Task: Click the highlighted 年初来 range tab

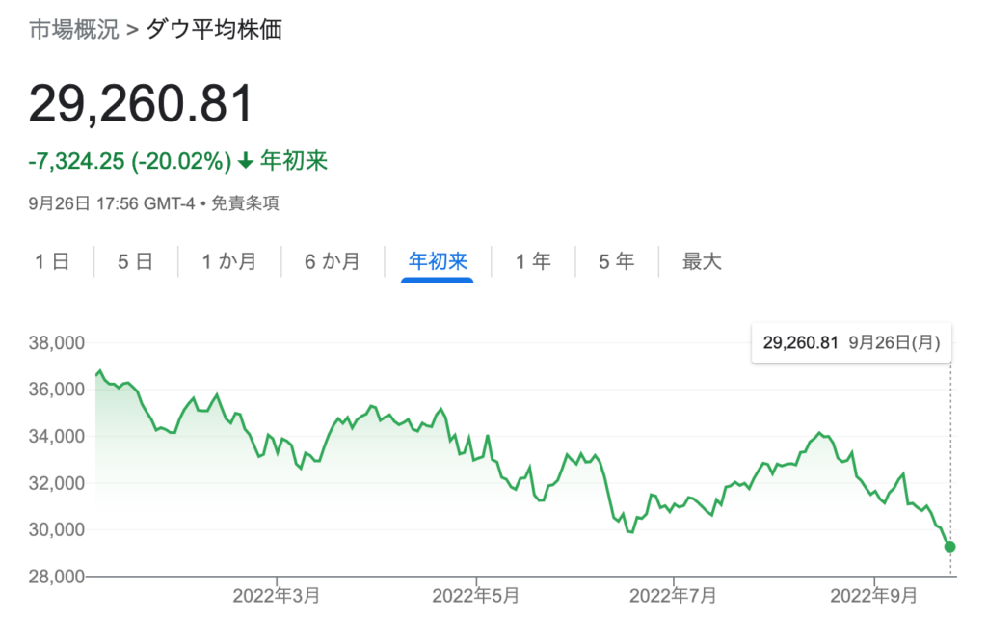Action: point(438,261)
